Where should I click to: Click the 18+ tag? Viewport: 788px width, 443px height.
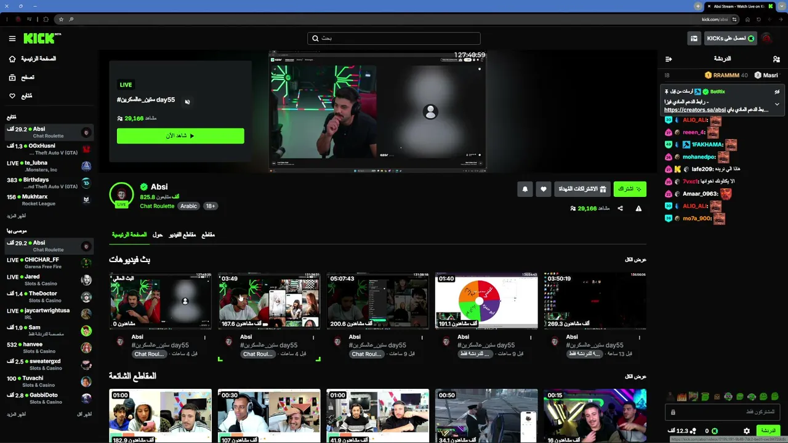(x=211, y=206)
